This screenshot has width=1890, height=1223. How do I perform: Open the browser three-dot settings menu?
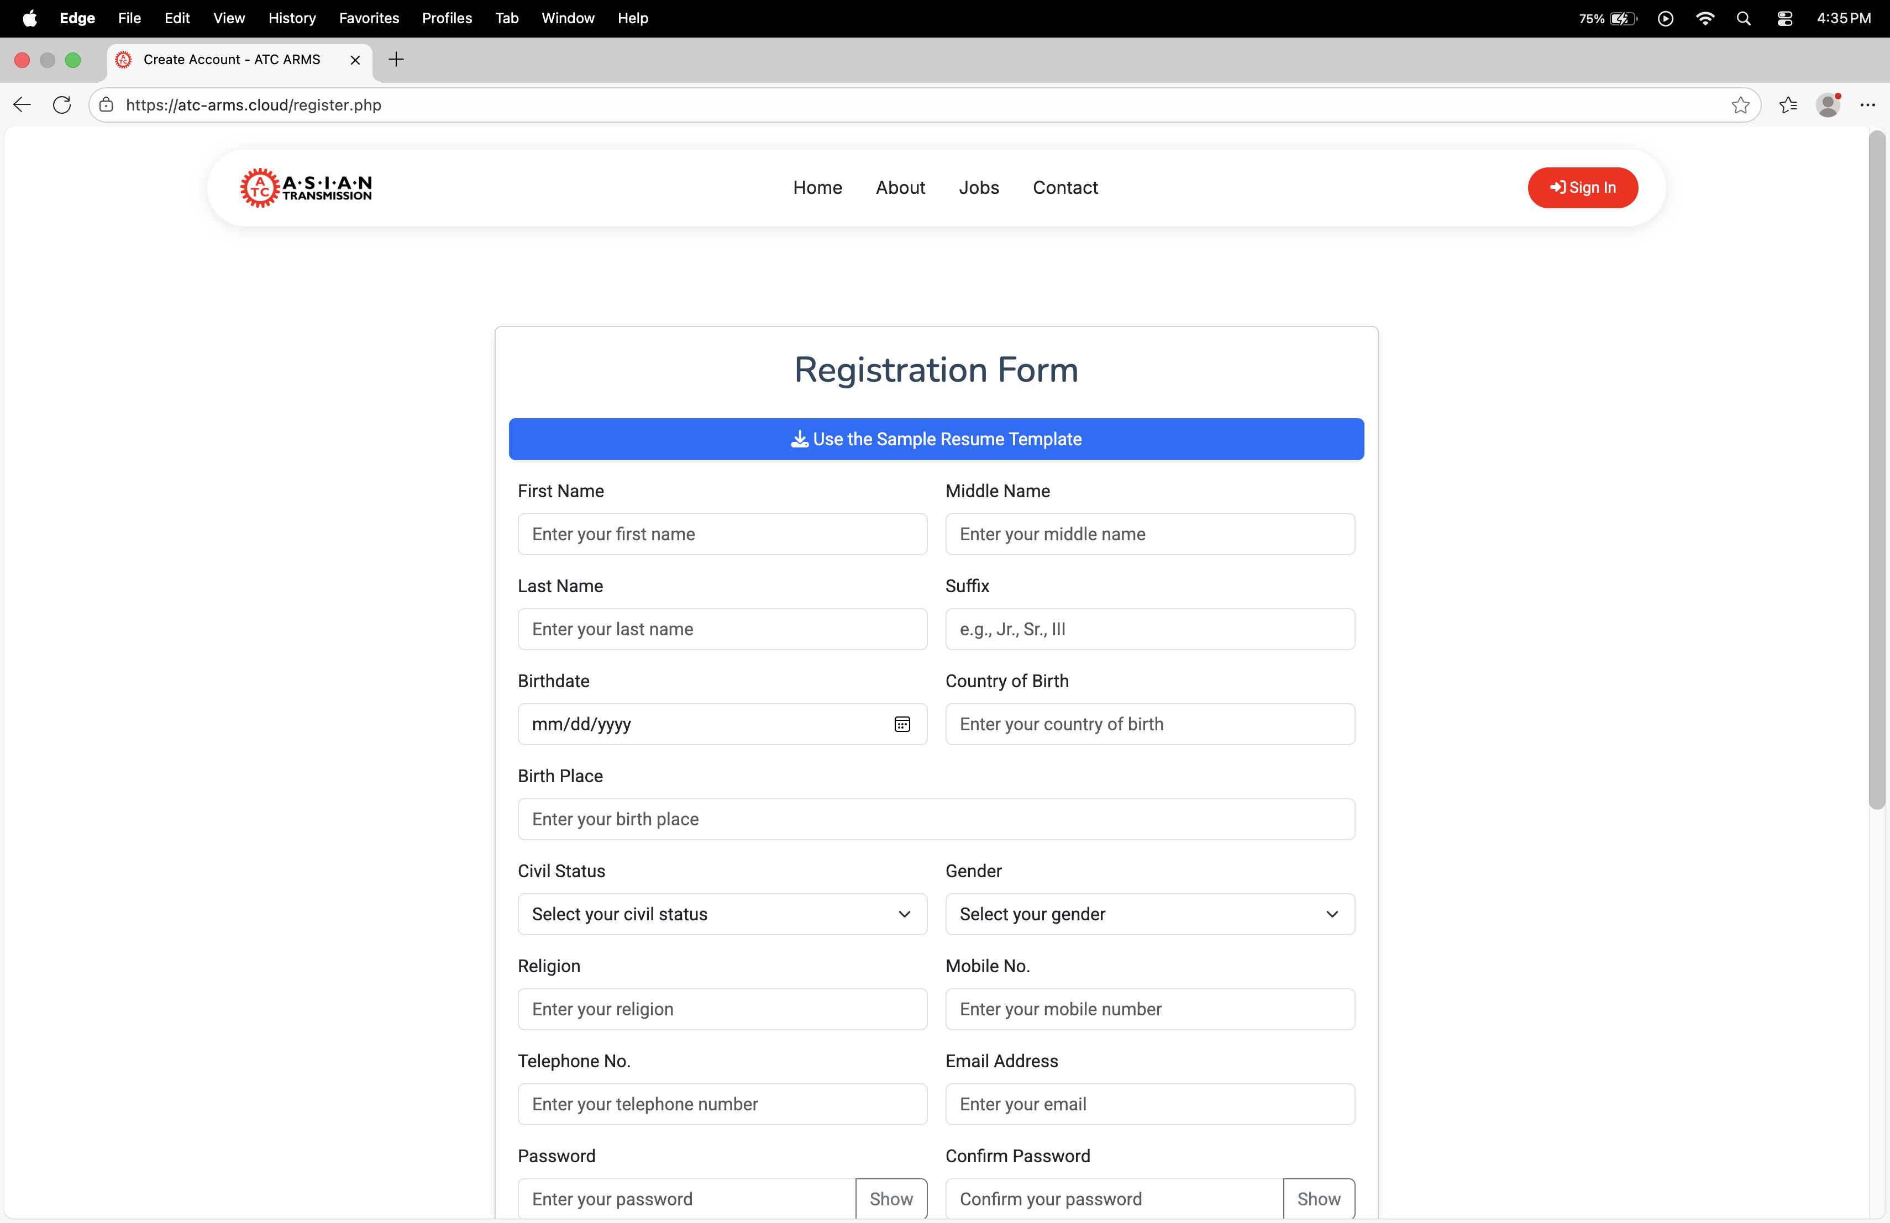pyautogui.click(x=1867, y=105)
